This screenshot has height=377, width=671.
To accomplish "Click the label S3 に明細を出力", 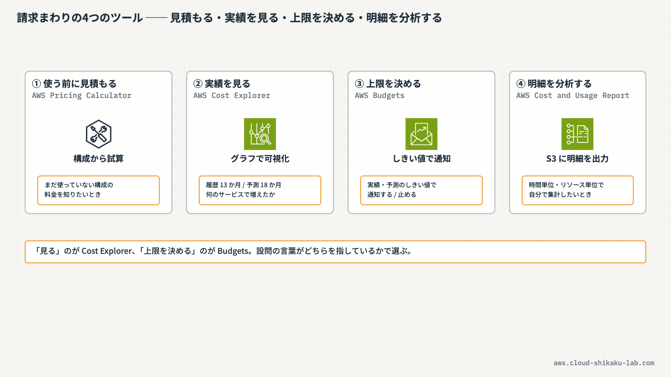I will coord(577,159).
